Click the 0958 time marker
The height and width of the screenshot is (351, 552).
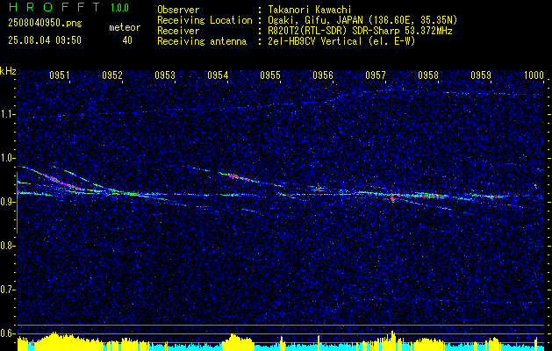(x=428, y=75)
